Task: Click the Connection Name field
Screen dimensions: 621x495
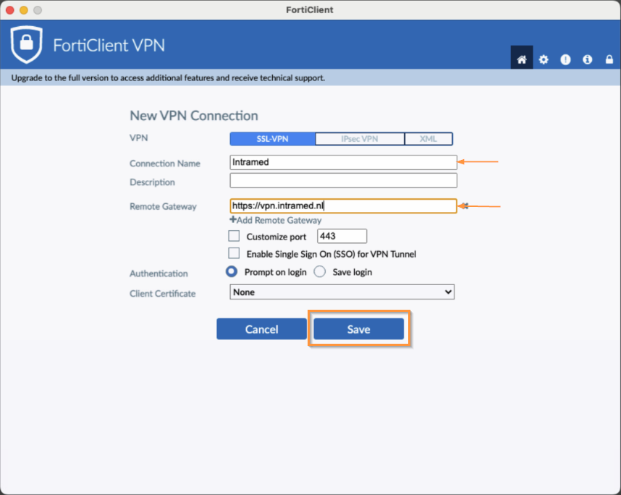Action: click(343, 162)
